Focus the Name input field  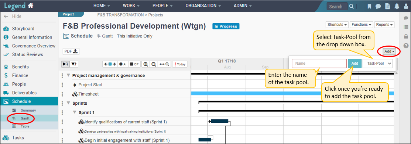pyautogui.click(x=319, y=64)
